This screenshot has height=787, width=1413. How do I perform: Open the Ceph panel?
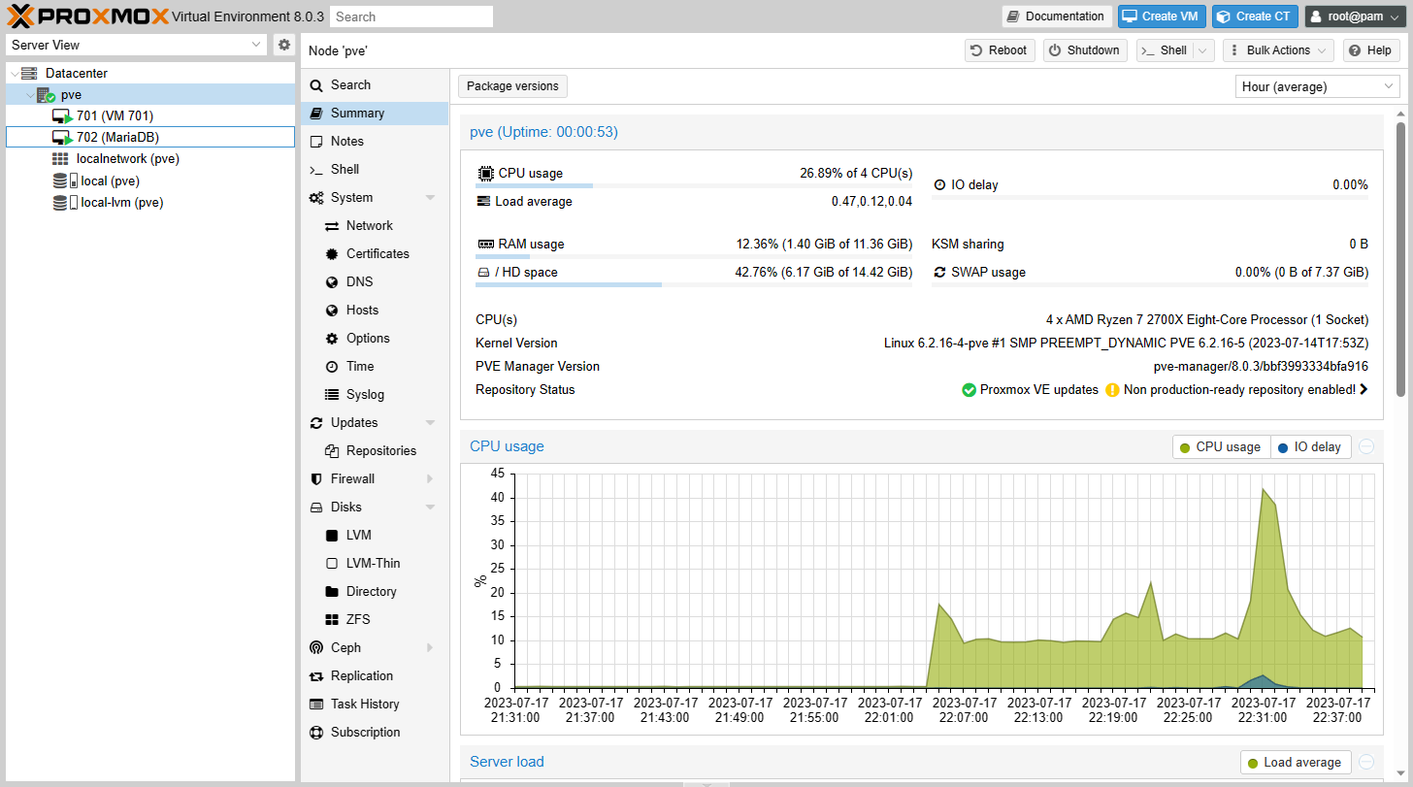coord(345,647)
